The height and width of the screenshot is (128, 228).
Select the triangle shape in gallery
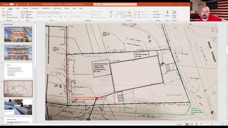[111, 14]
